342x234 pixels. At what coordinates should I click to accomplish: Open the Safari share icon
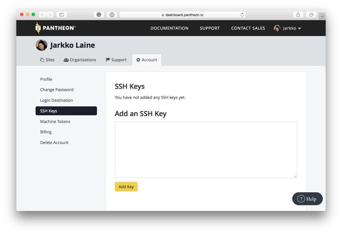click(298, 14)
